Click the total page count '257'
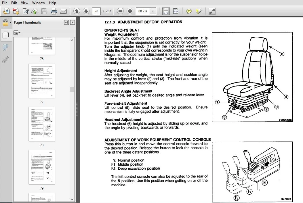The image size is (303, 203). (108, 11)
